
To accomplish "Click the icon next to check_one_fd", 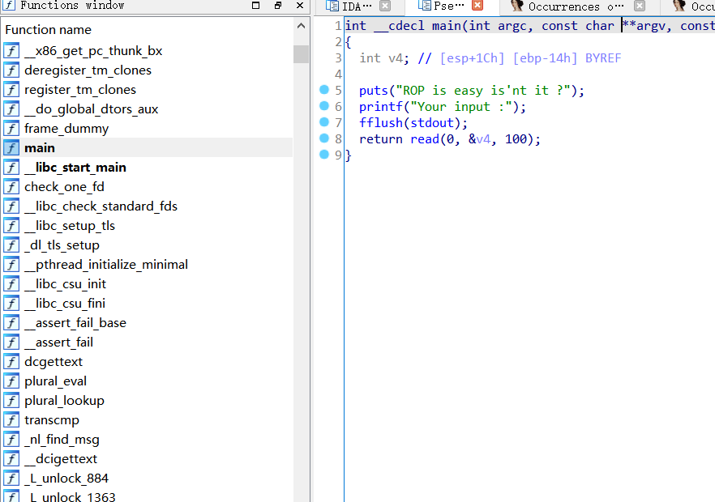I will coord(11,187).
